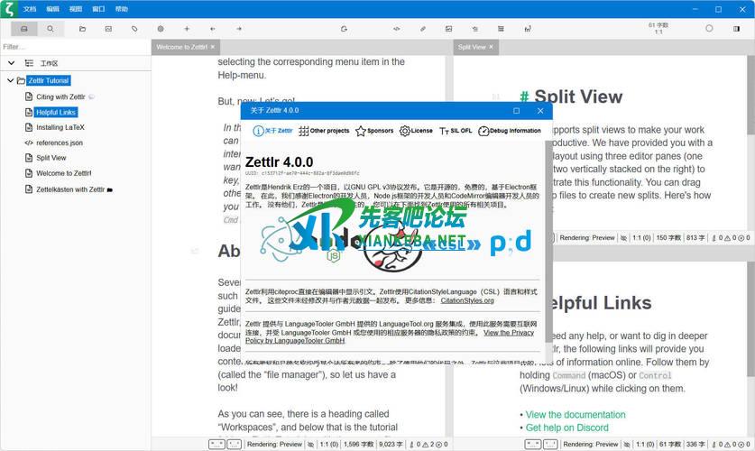Open the Sponsors tab in About dialog
The height and width of the screenshot is (451, 755).
pyautogui.click(x=374, y=131)
